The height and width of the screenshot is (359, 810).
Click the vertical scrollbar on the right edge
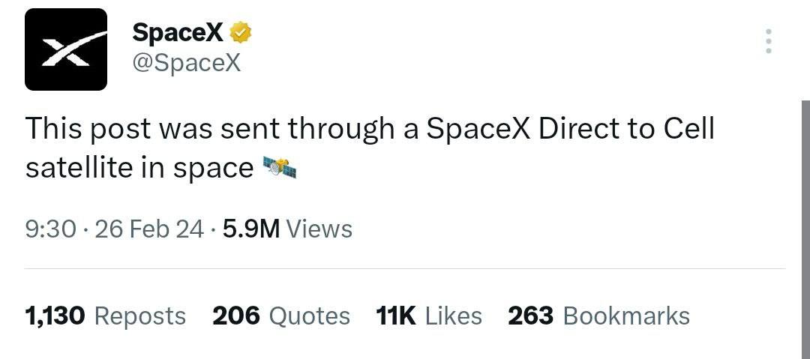click(x=805, y=225)
